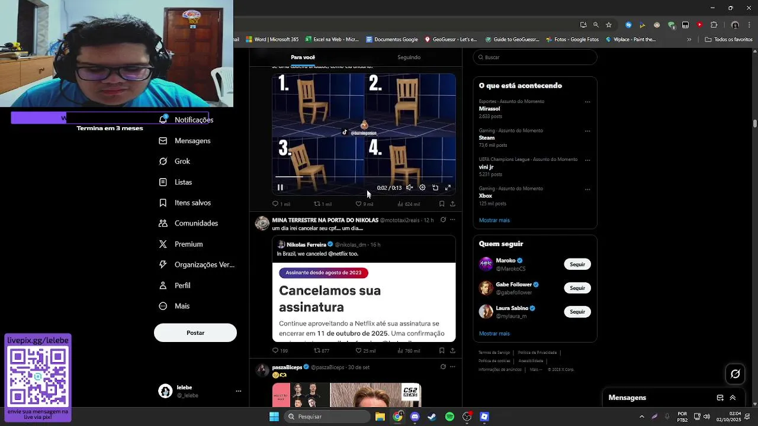Viewport: 758px width, 426px height.
Task: Switch to the Para você tab
Action: point(303,57)
